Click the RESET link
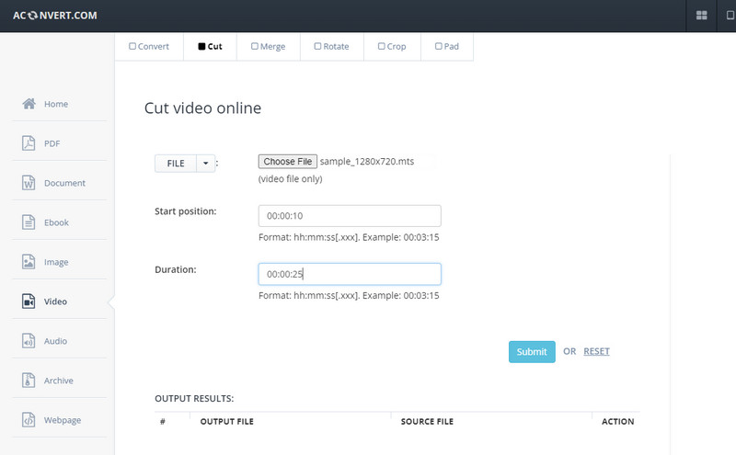This screenshot has height=455, width=736. [596, 351]
